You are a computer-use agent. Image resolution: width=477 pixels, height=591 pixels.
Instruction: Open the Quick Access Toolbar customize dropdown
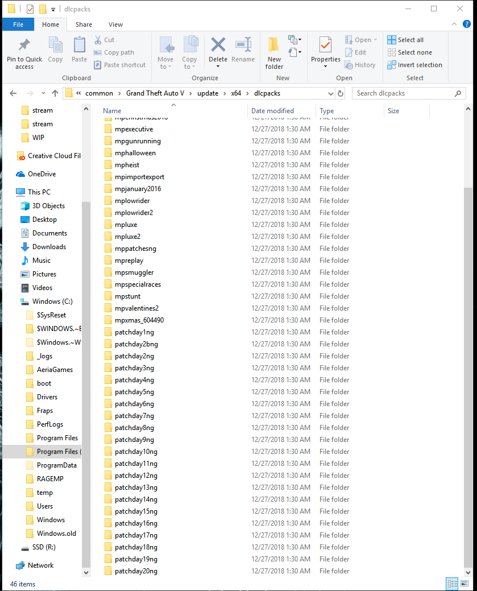53,9
